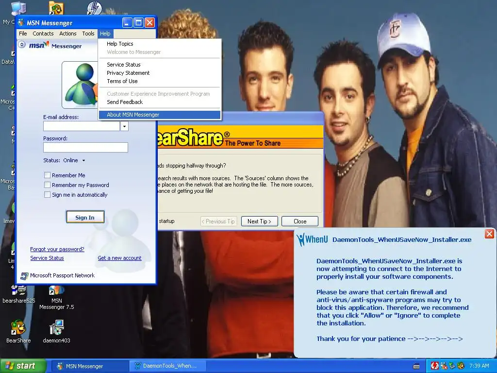
Task: Click Close in BearShare tips dialog
Action: 300,221
